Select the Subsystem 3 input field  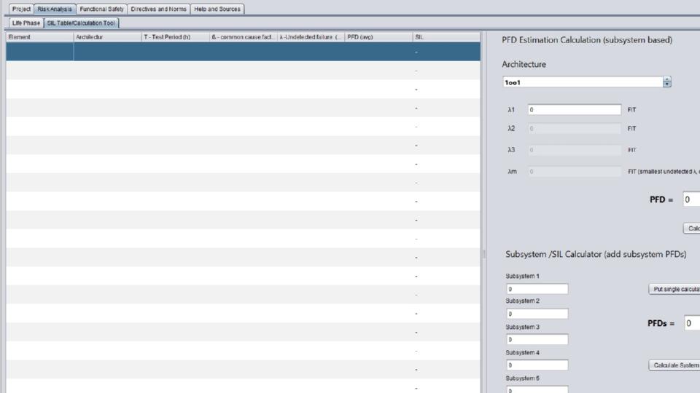537,339
